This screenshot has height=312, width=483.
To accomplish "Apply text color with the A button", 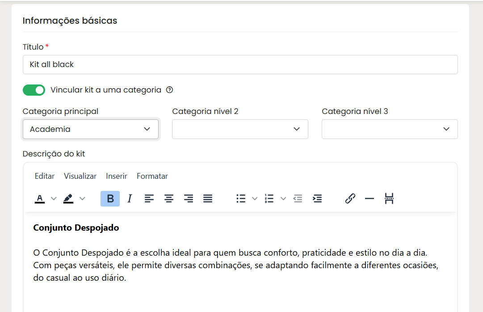I will pyautogui.click(x=40, y=198).
